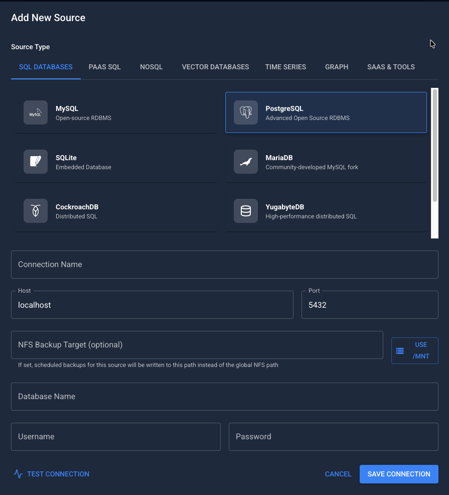Click Save Connection
This screenshot has height=495, width=449.
(399, 474)
